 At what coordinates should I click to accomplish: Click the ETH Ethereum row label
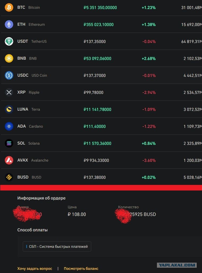[x=31, y=24]
